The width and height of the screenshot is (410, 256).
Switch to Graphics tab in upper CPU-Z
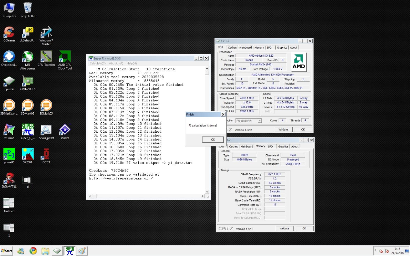coord(282,48)
